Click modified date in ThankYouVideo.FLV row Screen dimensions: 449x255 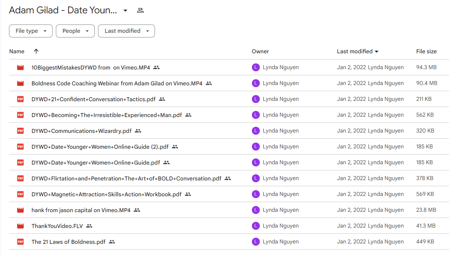pos(351,226)
